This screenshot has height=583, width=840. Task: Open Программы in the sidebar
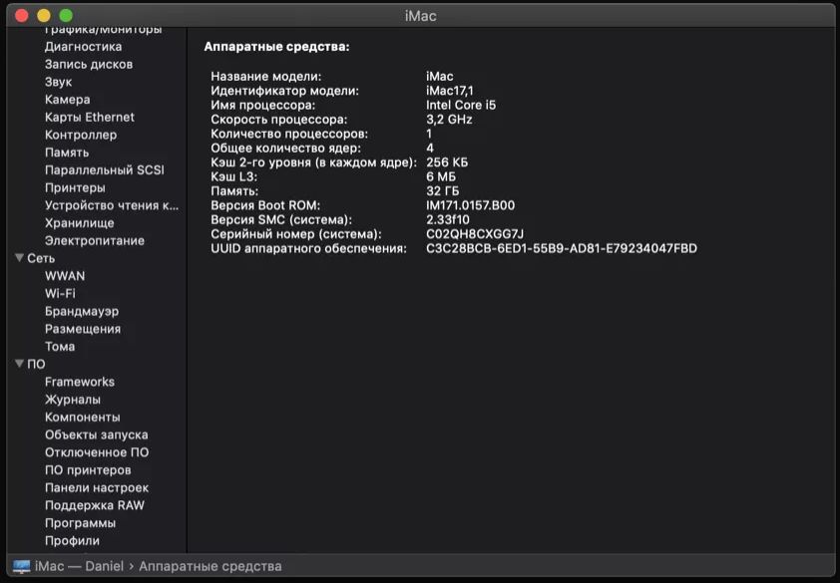(x=80, y=523)
